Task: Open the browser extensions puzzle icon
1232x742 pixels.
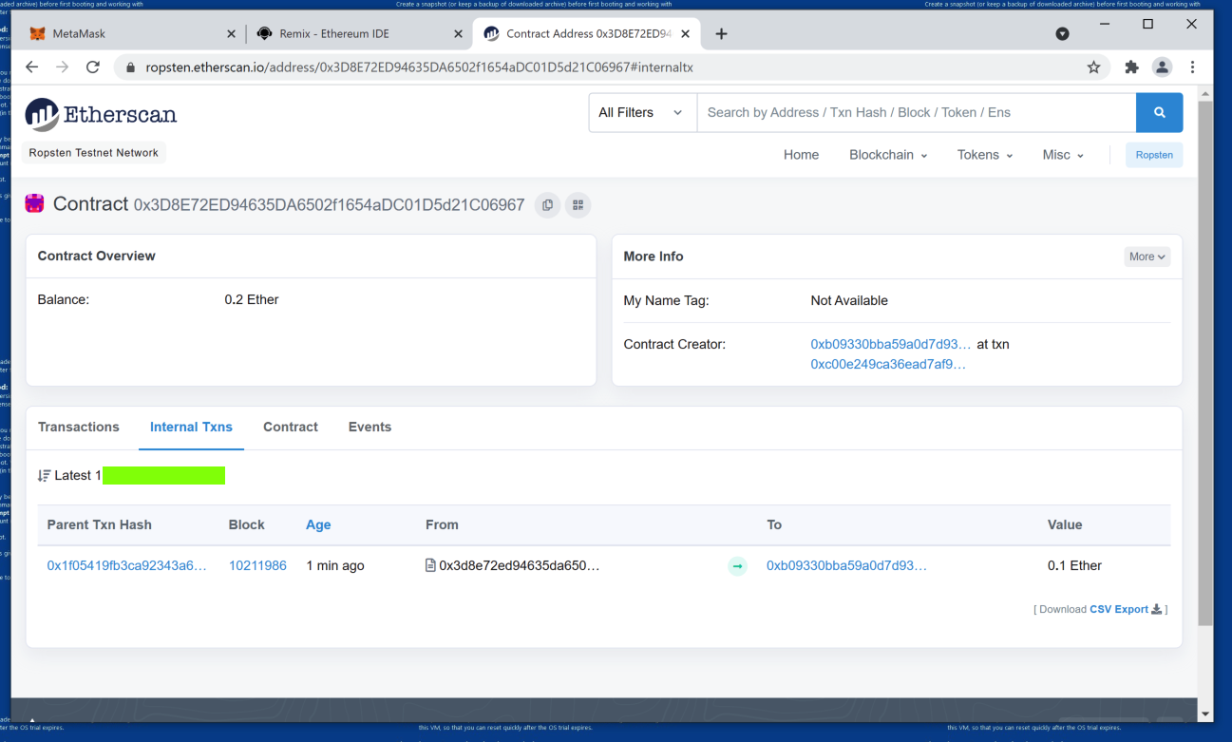Action: point(1131,67)
